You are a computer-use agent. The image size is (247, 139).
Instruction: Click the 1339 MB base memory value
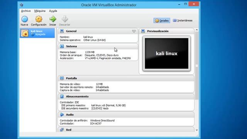tap(90, 52)
